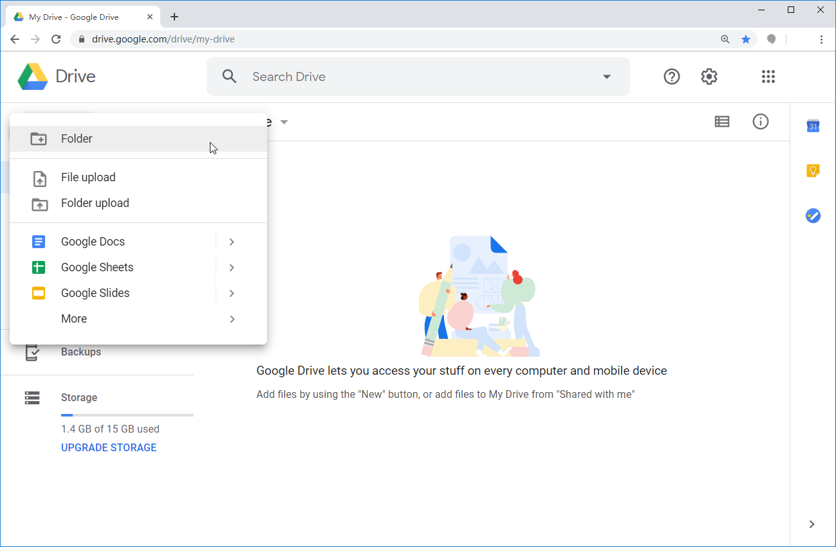Image resolution: width=836 pixels, height=547 pixels.
Task: Toggle side panel with bottom chevron
Action: coord(812,524)
